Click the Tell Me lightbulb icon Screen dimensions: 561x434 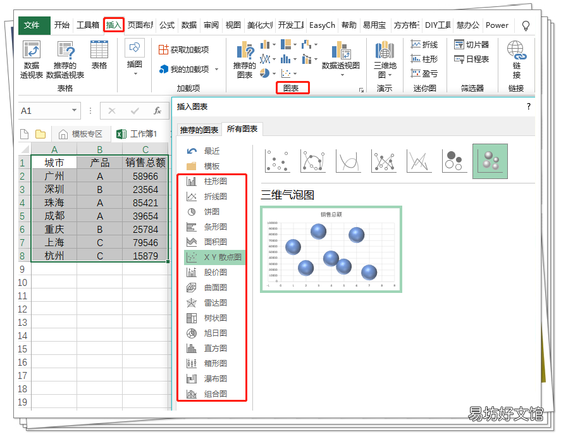(x=526, y=25)
